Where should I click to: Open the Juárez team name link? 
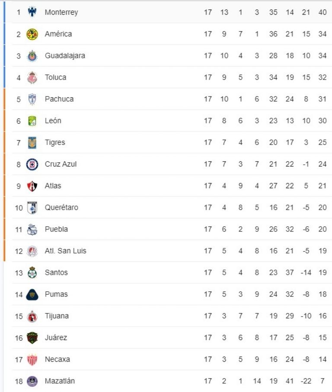pyautogui.click(x=56, y=337)
